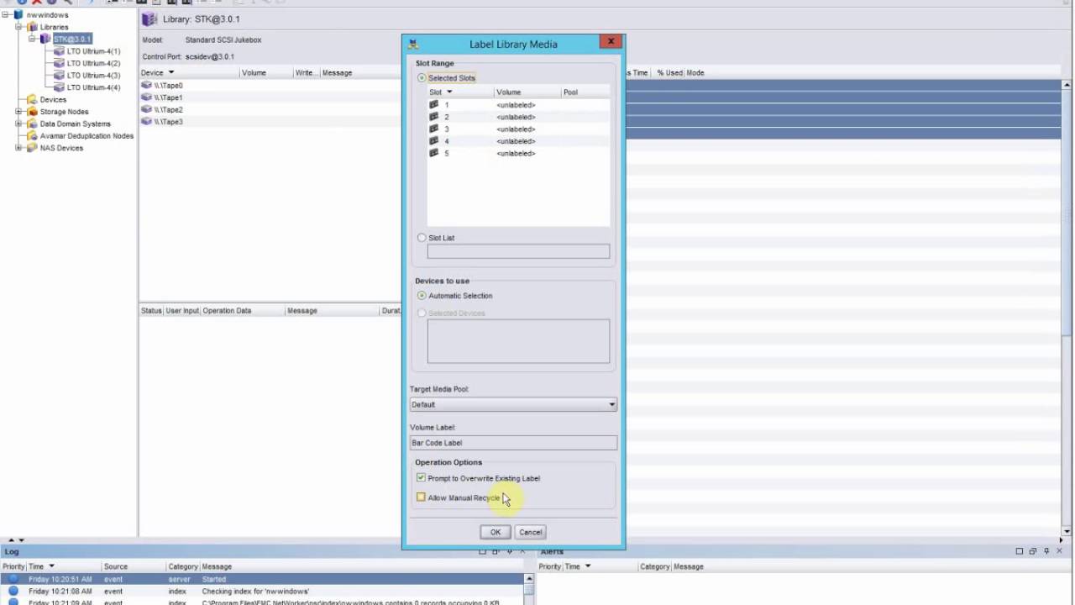Open the Target Media Pool dropdown
This screenshot has width=1075, height=605.
[x=611, y=404]
